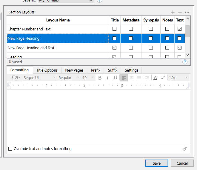Viewport: 197px width, 170px height.
Task: Open the section layouts ellipsis options menu
Action: (187, 12)
